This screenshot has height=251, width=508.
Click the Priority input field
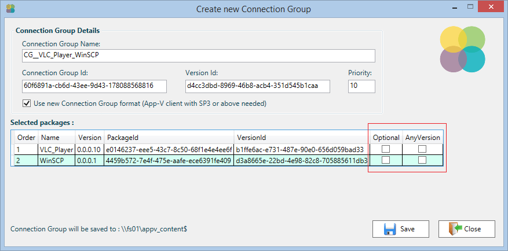[361, 86]
